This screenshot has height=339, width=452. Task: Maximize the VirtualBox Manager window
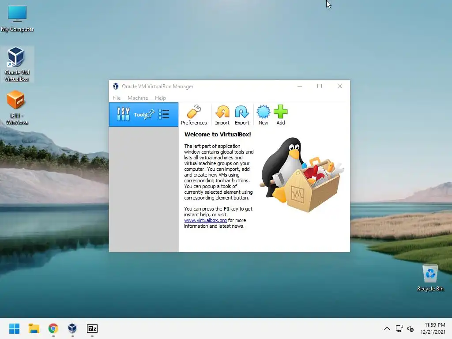(320, 86)
